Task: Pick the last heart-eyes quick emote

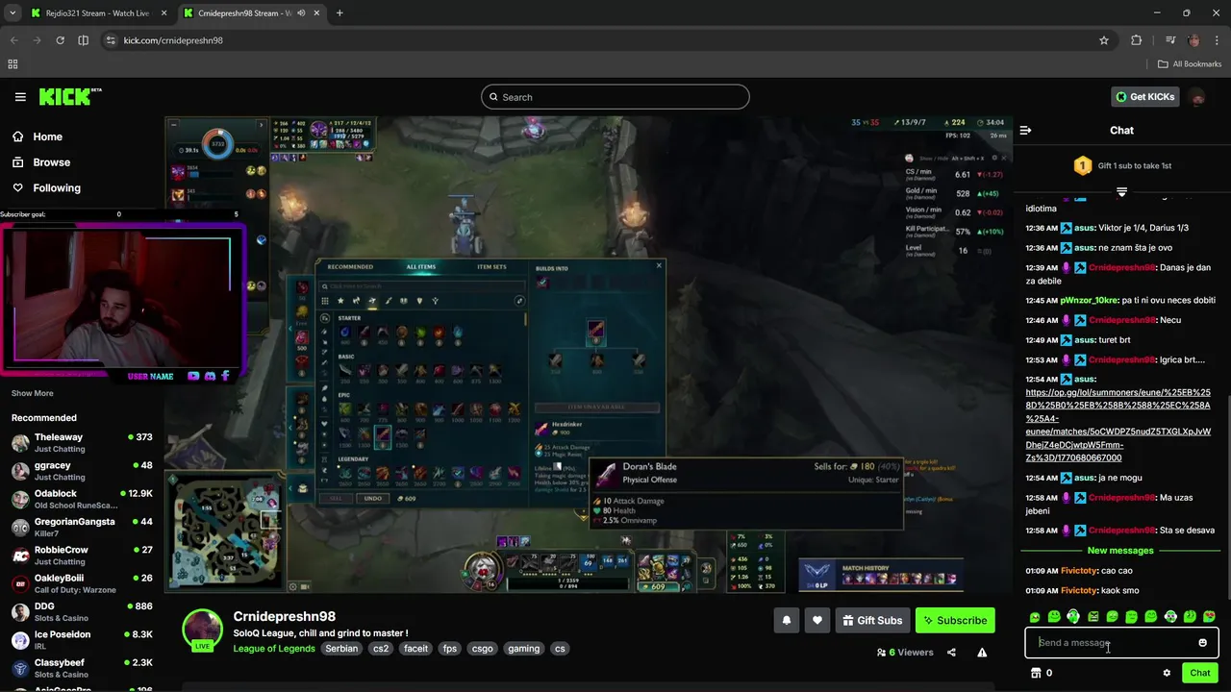Action: pyautogui.click(x=1209, y=617)
